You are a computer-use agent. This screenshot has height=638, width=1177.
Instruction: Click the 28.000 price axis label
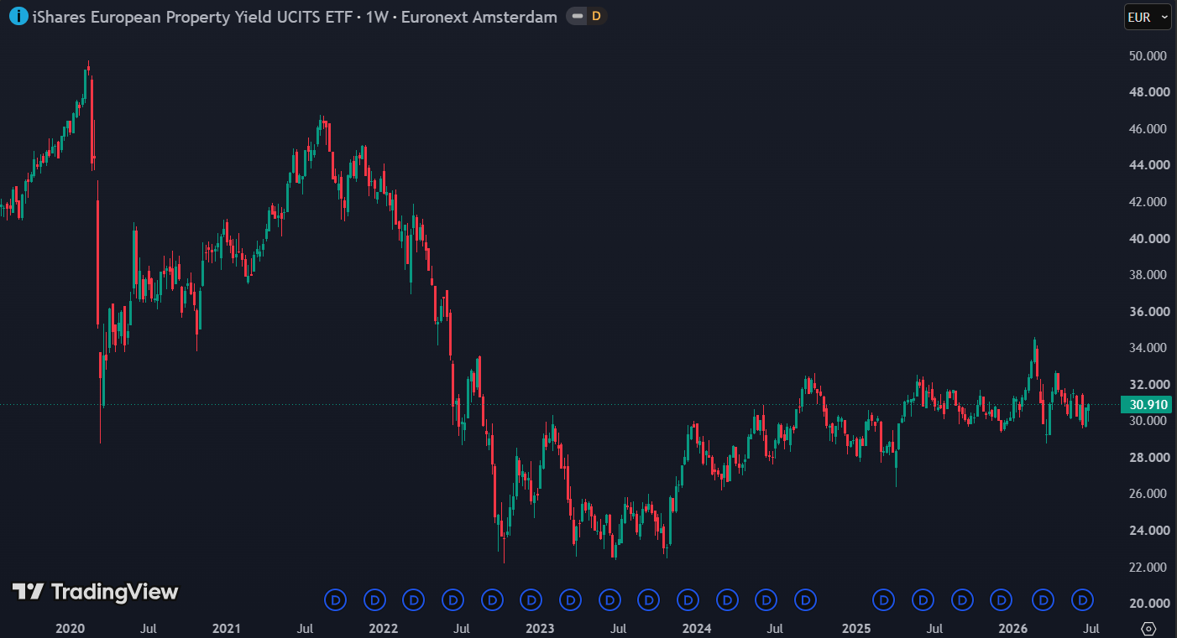(1148, 457)
